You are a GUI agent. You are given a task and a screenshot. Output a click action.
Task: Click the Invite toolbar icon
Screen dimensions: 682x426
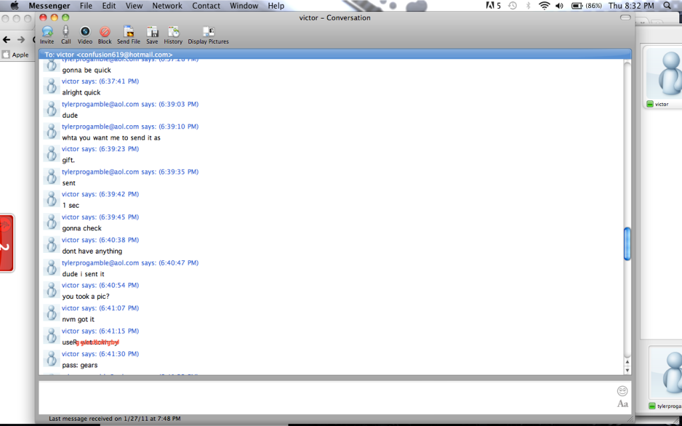(47, 35)
